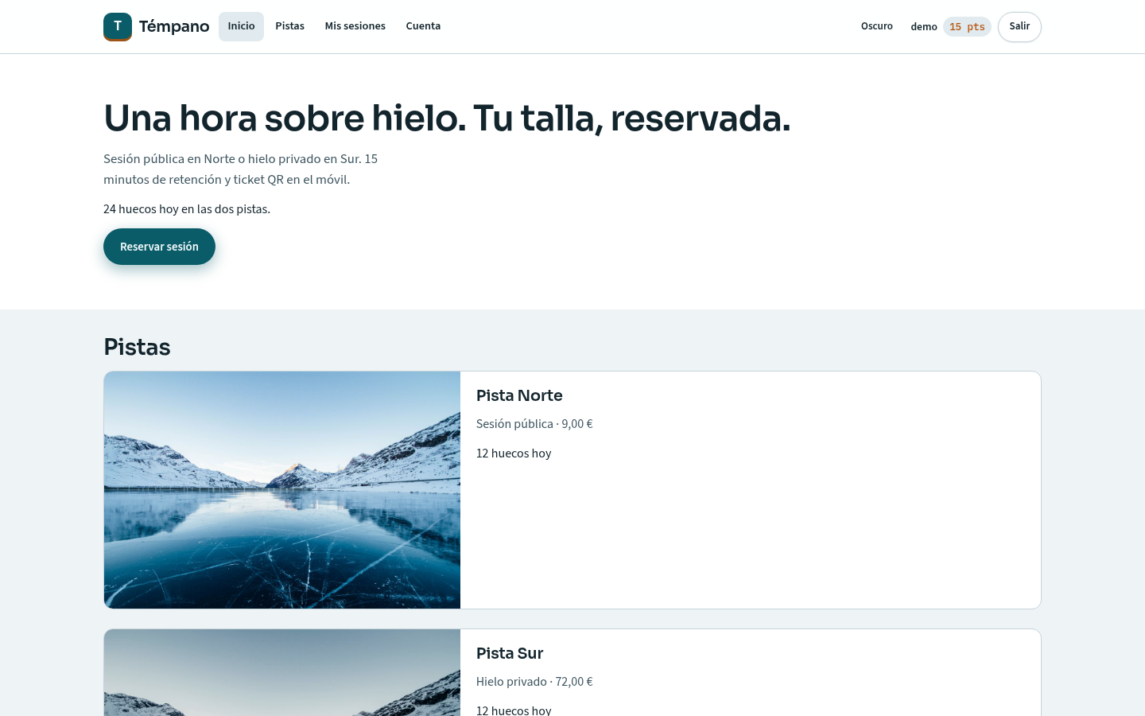
Task: Click the 'Sesión pública en Norte' description paragraph
Action: 241,169
